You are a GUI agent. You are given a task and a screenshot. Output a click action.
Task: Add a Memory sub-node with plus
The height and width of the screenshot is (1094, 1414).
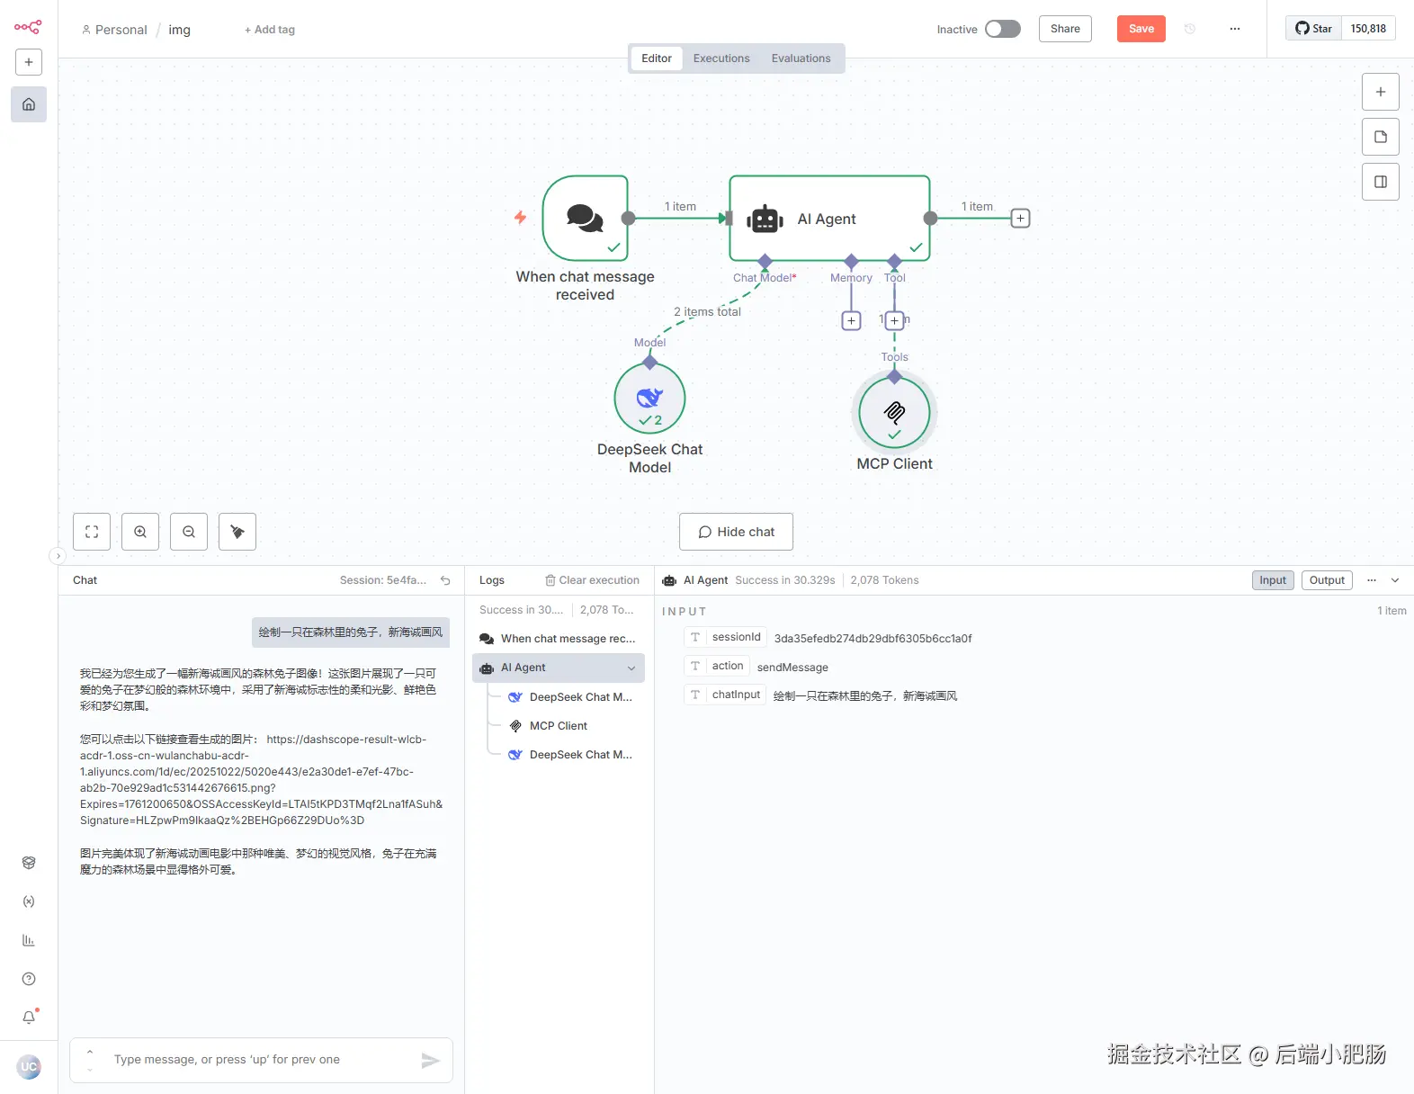point(851,320)
